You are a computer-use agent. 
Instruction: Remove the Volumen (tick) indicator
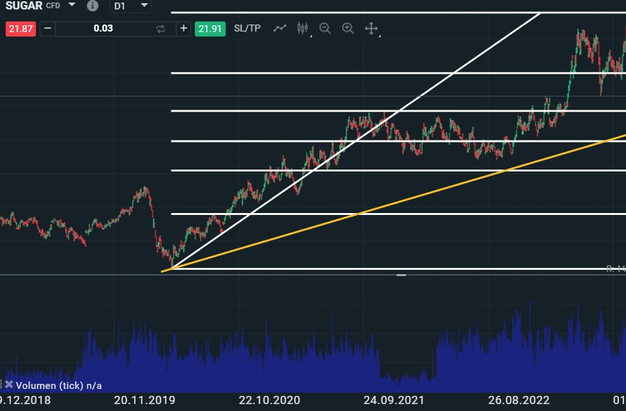(9, 385)
